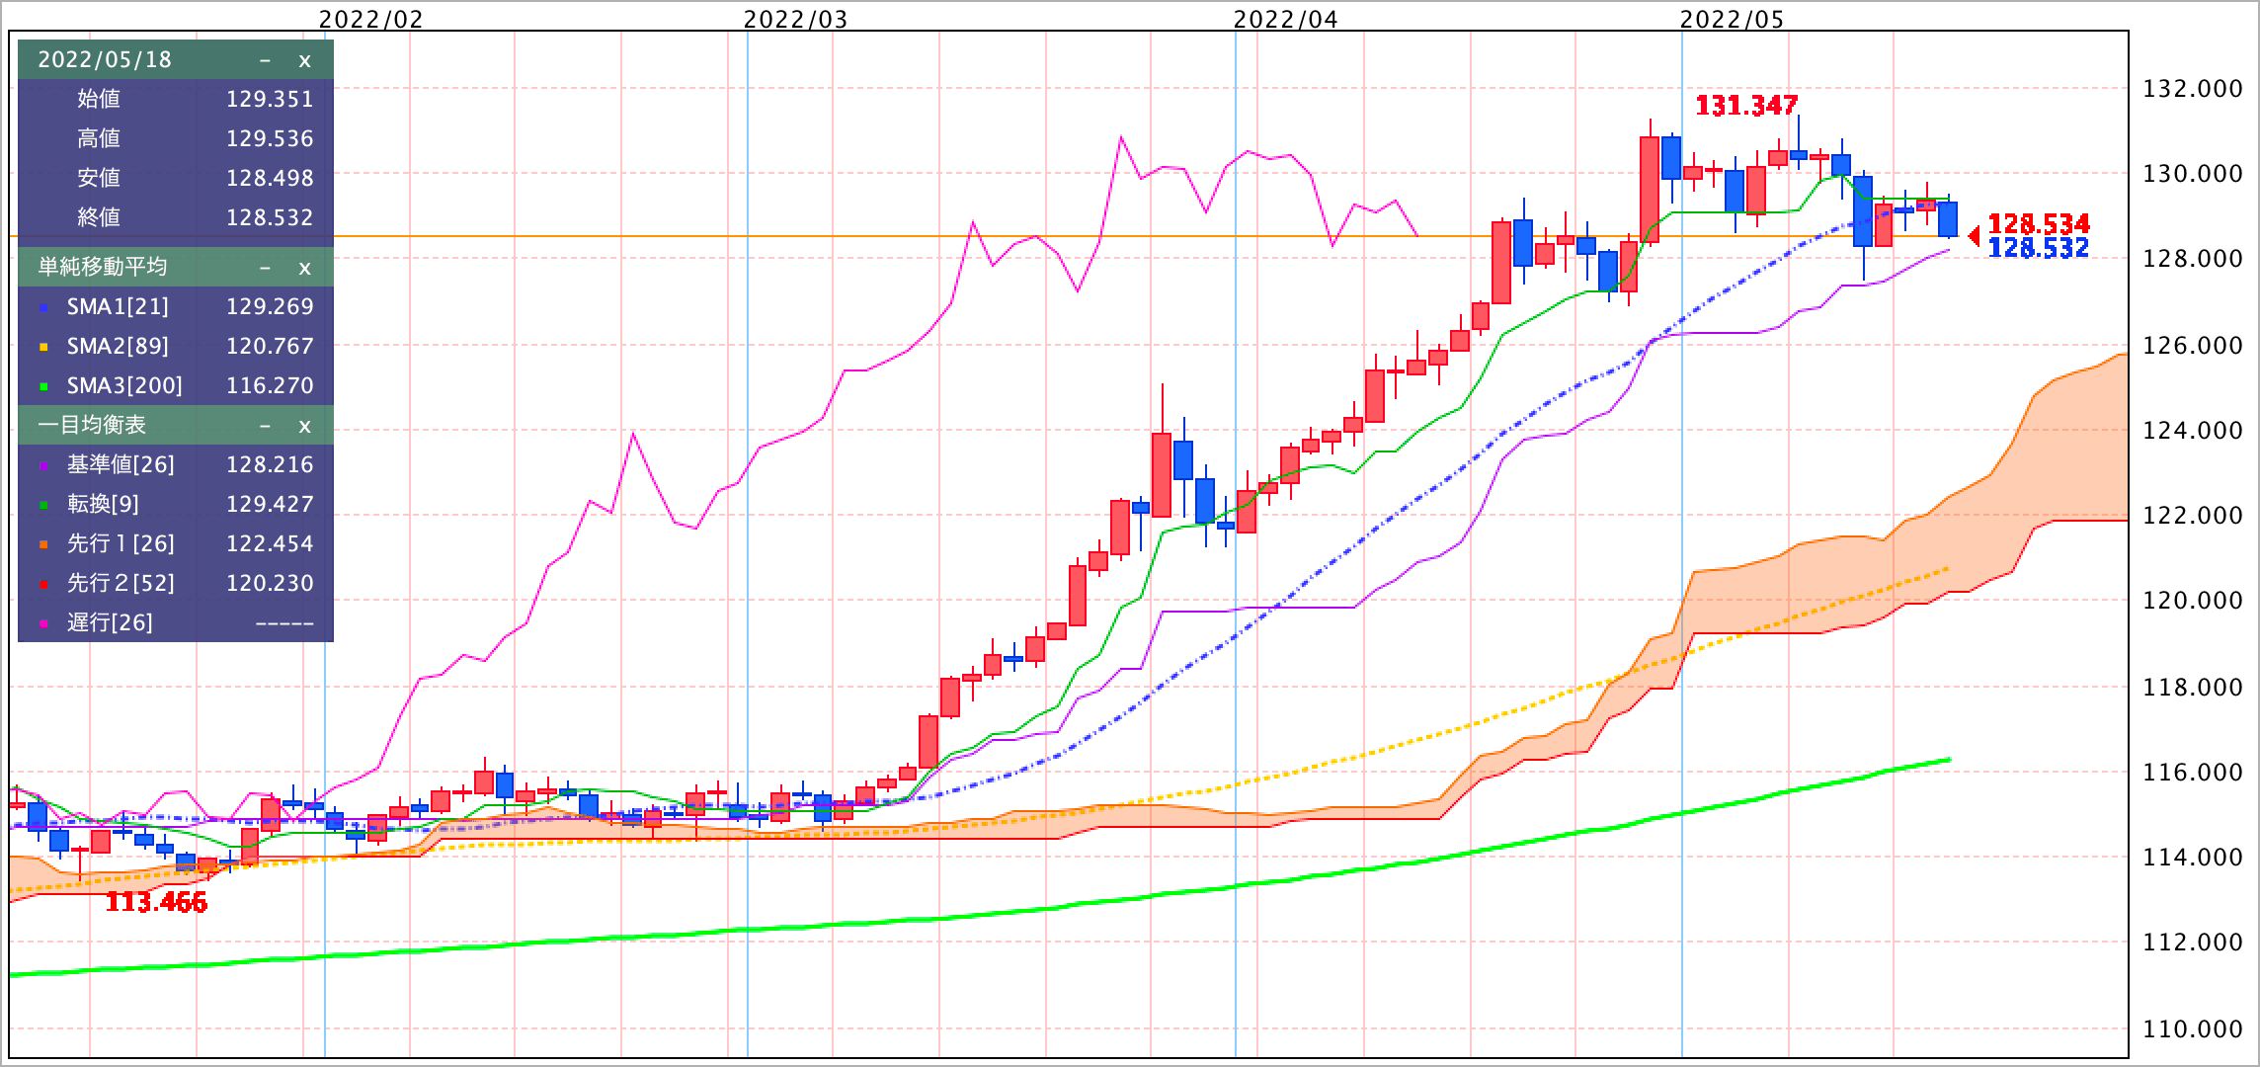Minimize the 単純移動平均 panel

click(265, 268)
